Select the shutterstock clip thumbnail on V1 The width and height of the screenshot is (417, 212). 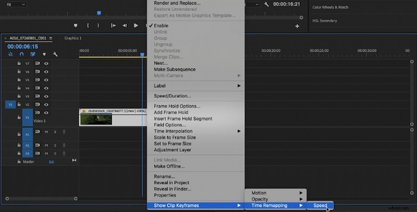(96, 120)
